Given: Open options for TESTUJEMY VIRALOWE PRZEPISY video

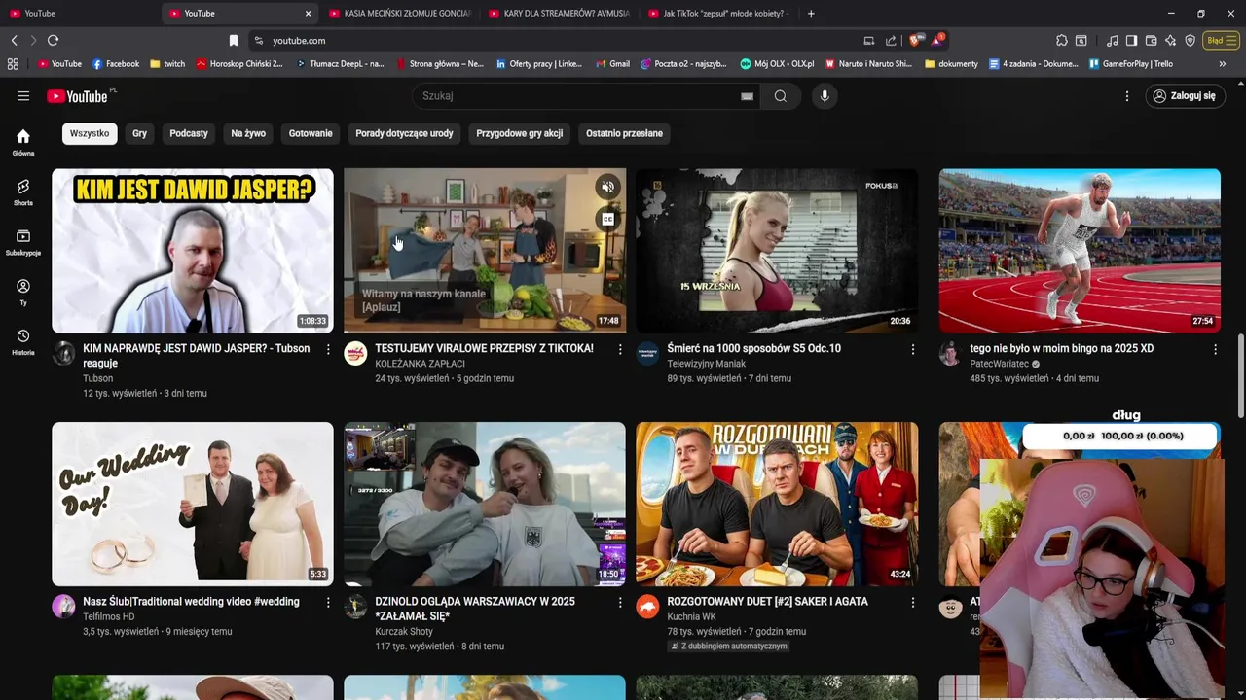Looking at the screenshot, I should 620,348.
